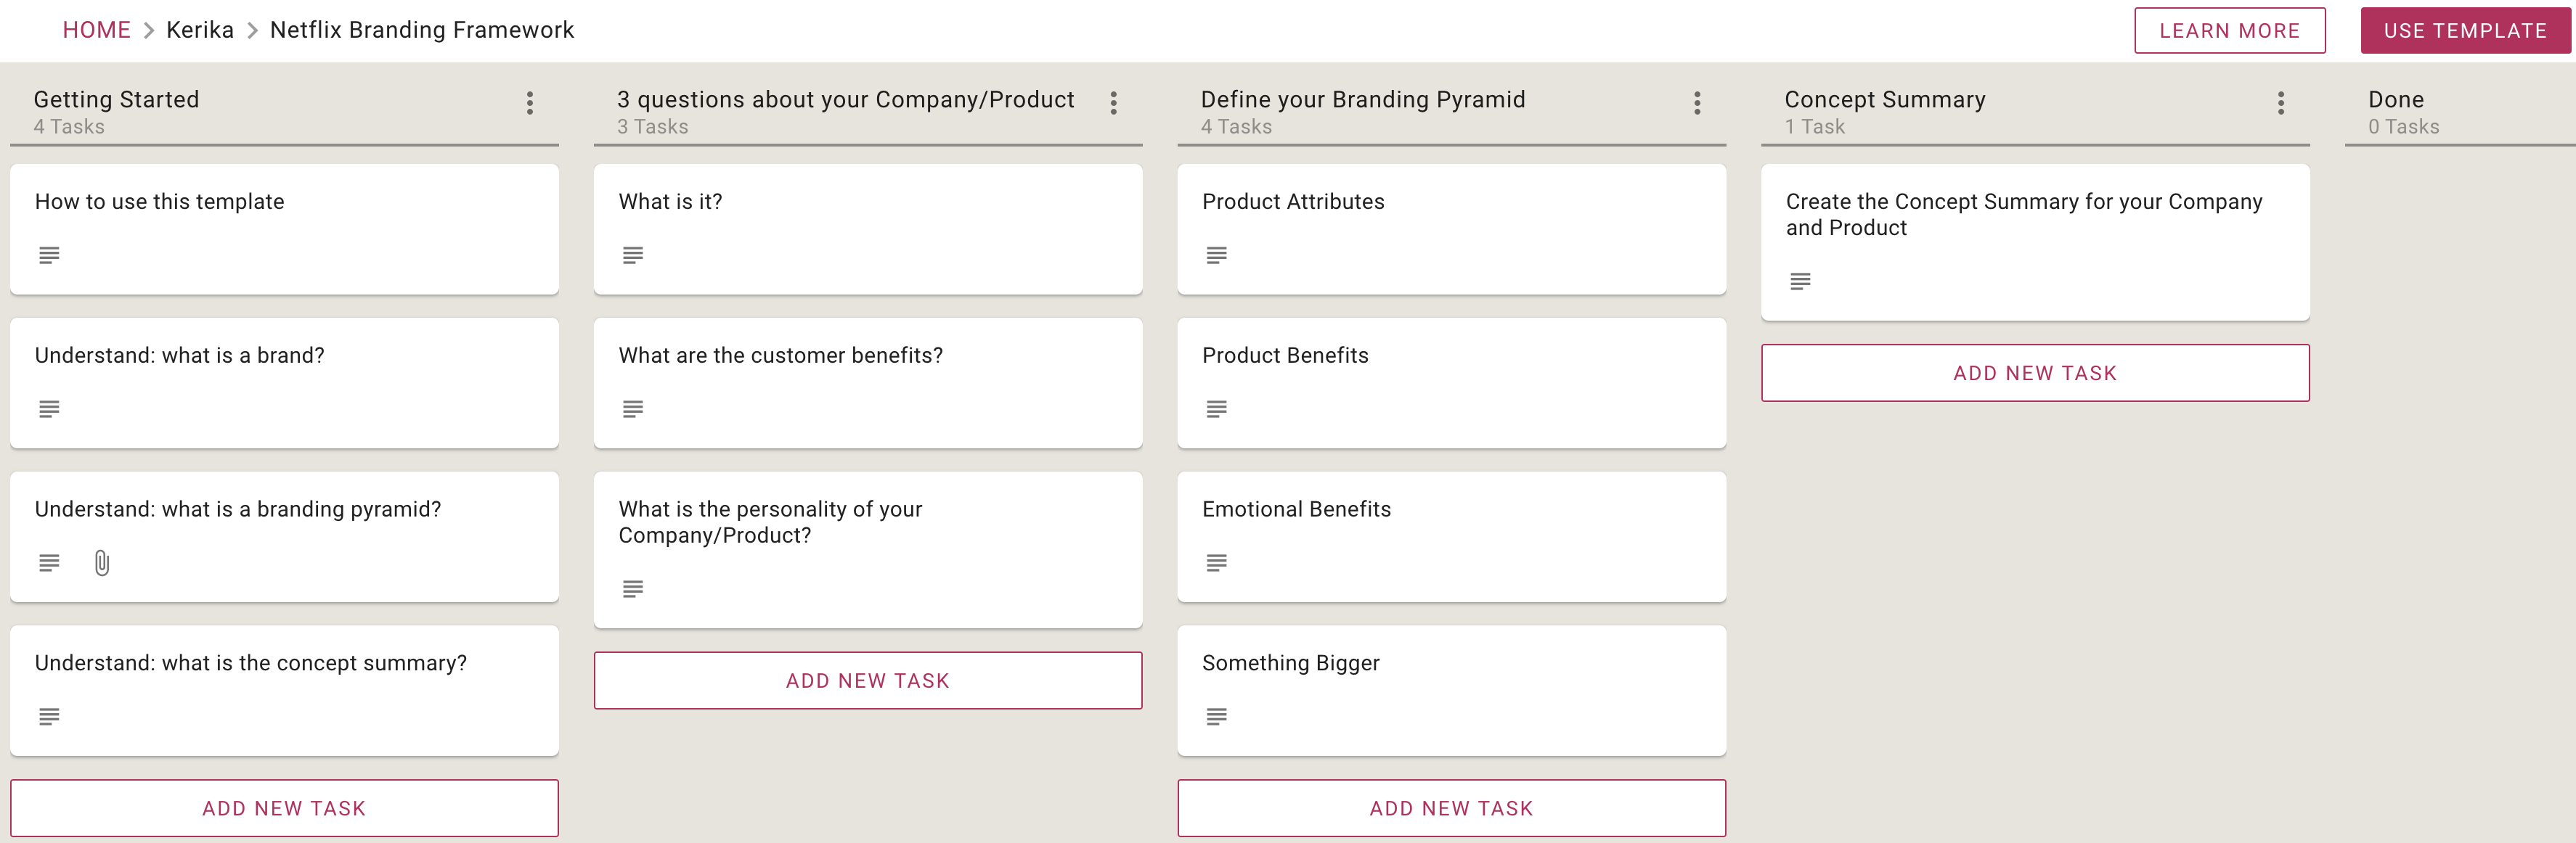Open the What are the customer benefits? card
This screenshot has width=2576, height=843.
pyautogui.click(x=868, y=382)
